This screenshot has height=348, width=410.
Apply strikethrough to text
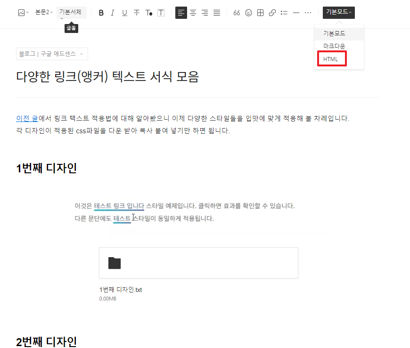click(136, 13)
